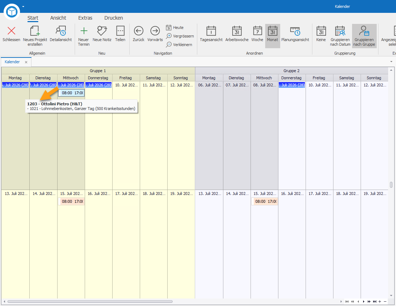This screenshot has width=396, height=306.
Task: Click horizontal scrollbar left arrow
Action: pos(4,301)
